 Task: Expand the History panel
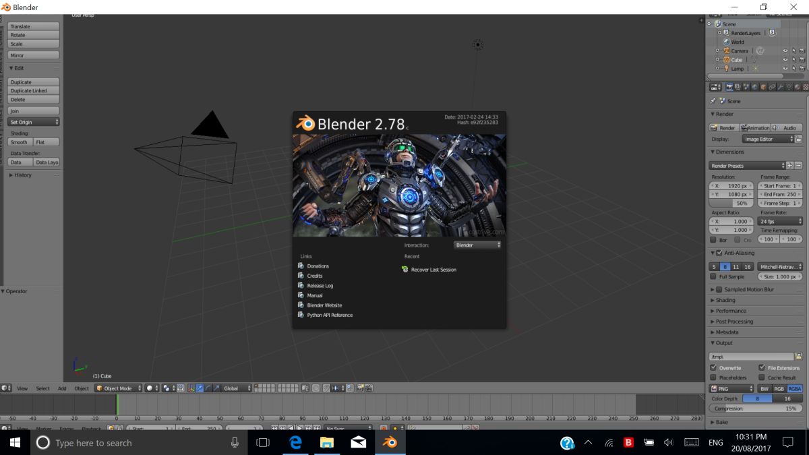pyautogui.click(x=23, y=175)
